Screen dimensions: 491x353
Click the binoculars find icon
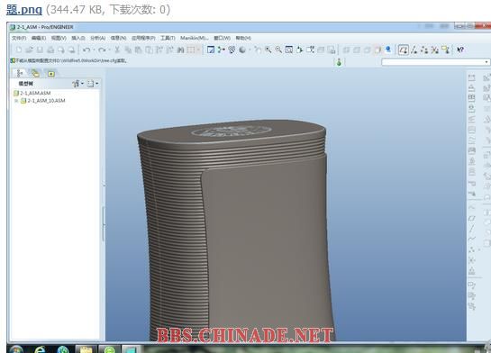(x=180, y=50)
